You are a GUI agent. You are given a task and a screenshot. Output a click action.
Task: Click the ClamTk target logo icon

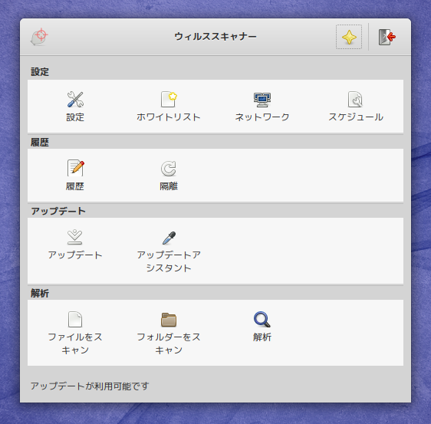39,37
